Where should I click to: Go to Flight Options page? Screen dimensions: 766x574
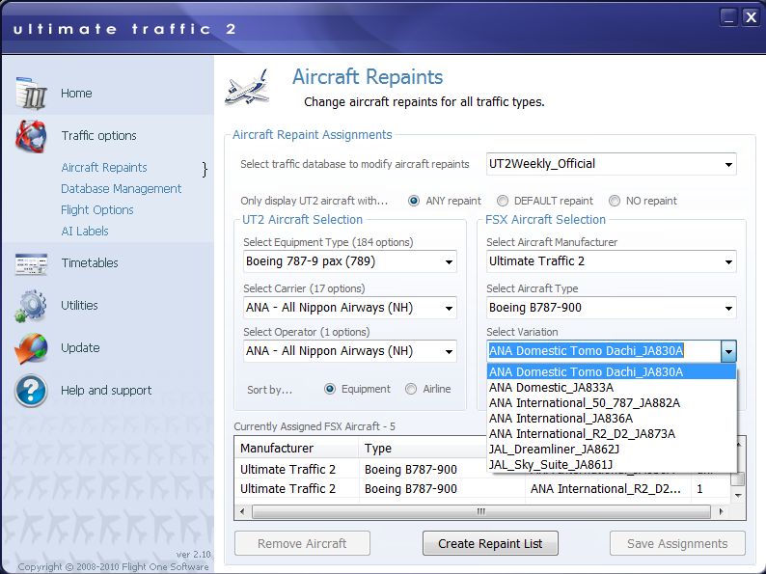click(97, 210)
